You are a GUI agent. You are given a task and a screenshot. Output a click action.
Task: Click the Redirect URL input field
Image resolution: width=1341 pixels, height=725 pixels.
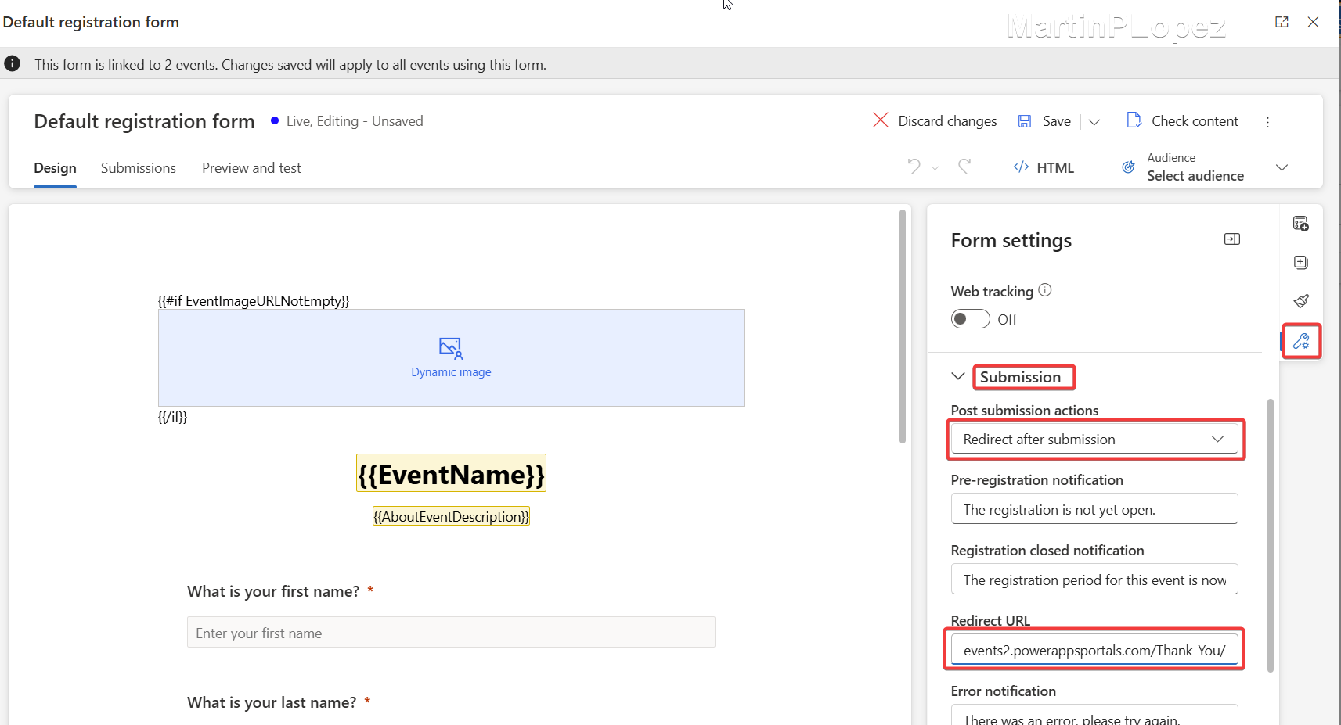point(1094,650)
